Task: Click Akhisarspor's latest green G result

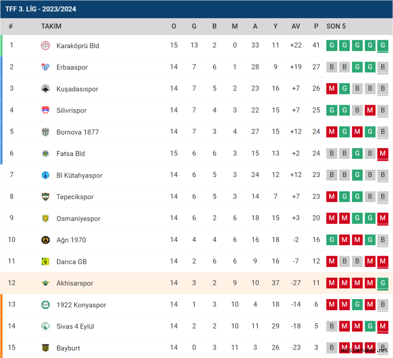Action: tap(383, 283)
